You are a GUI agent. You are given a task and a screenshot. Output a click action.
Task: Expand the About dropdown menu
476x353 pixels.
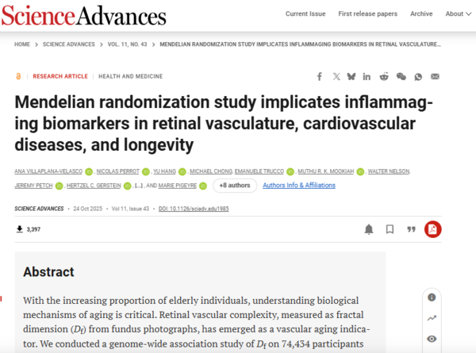tap(456, 13)
